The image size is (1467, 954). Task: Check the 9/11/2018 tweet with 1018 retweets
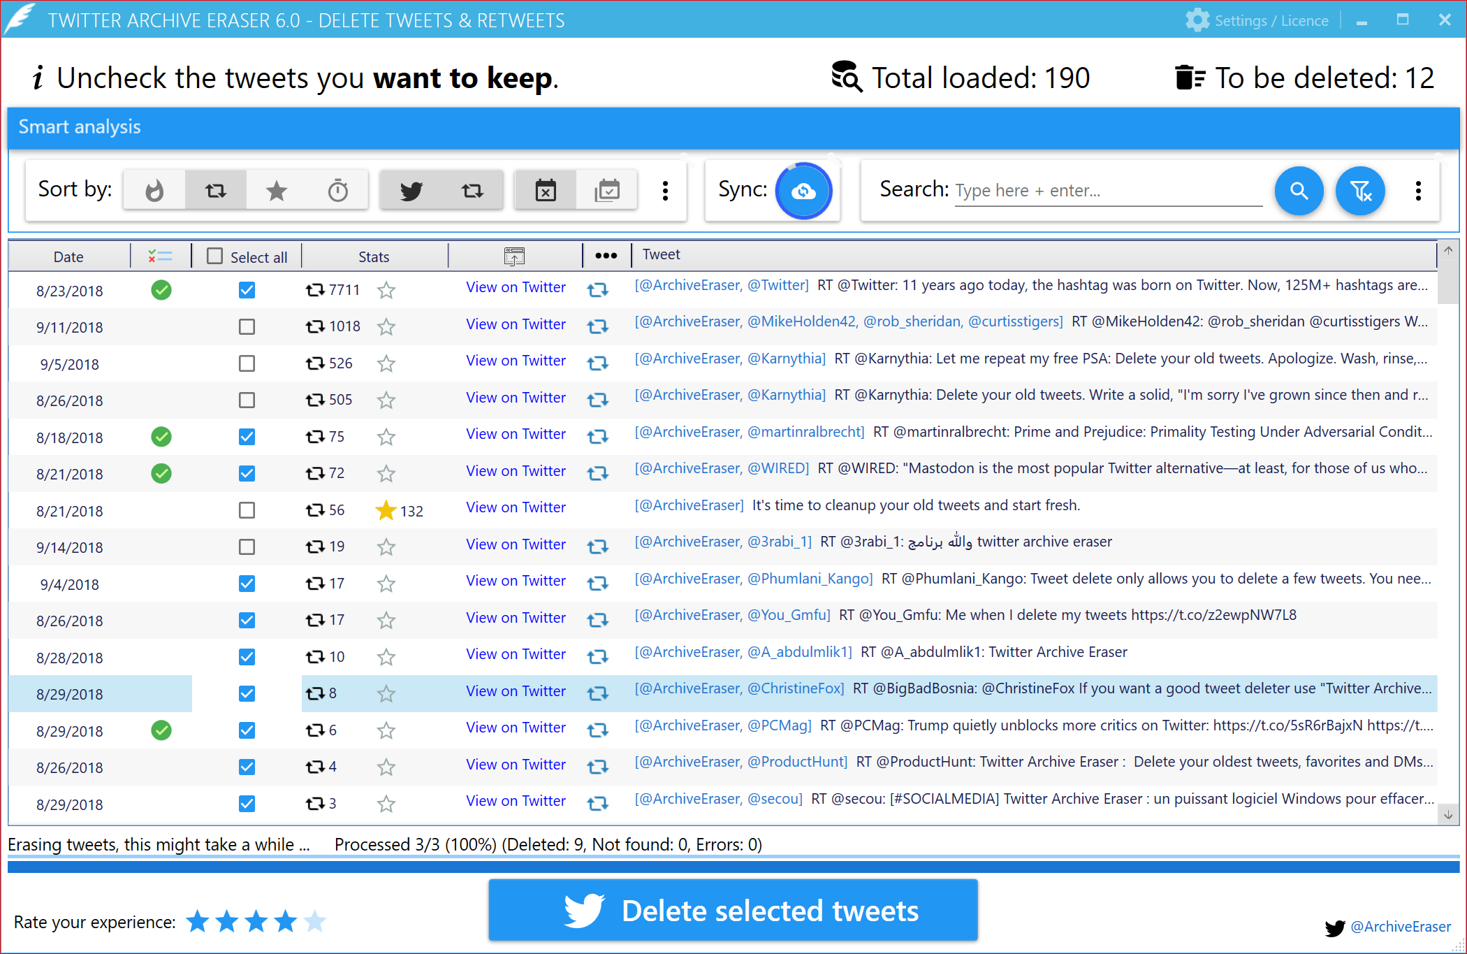tap(247, 326)
